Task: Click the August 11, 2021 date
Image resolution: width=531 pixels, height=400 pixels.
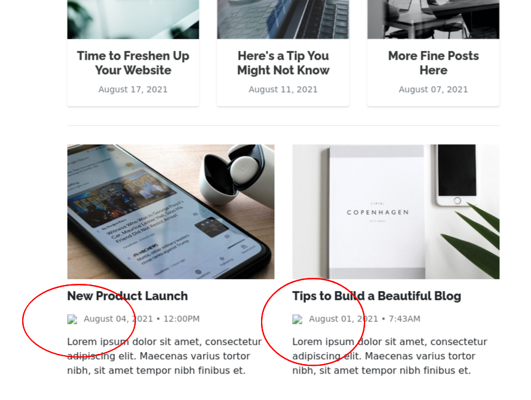Action: tap(283, 89)
